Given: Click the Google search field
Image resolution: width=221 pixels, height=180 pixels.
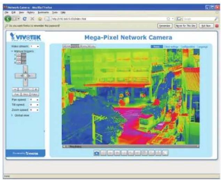Looking at the screenshot, I should coord(198,19).
